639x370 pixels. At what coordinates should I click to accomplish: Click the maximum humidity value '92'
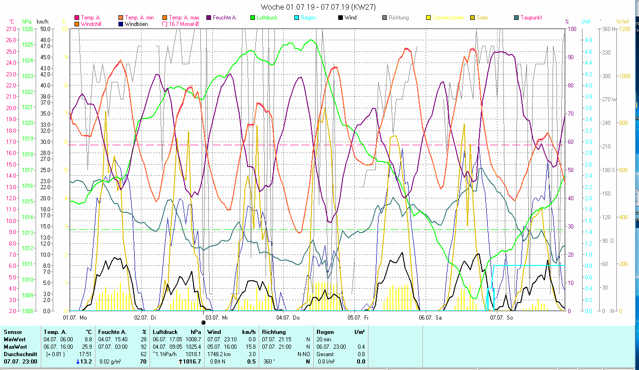pyautogui.click(x=143, y=347)
